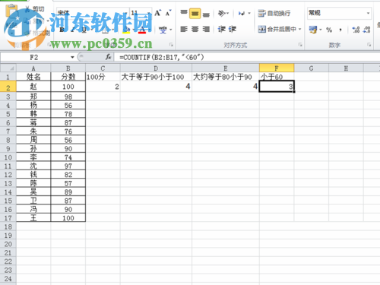
Task: Increase the indent level
Action: tap(233, 29)
